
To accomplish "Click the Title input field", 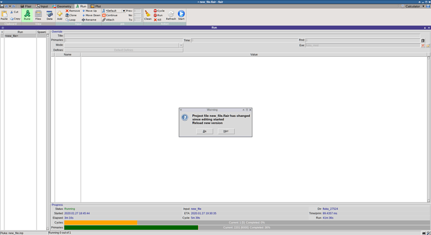I will click(x=242, y=36).
